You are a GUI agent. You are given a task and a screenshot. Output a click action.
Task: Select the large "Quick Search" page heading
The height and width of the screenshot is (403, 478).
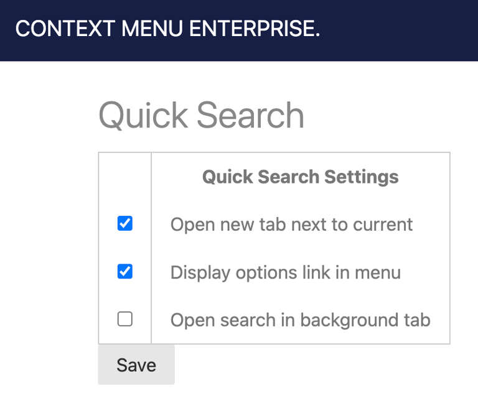point(201,116)
